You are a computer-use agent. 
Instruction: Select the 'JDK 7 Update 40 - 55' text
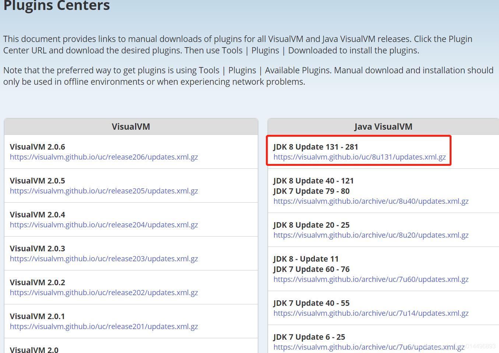click(x=312, y=303)
